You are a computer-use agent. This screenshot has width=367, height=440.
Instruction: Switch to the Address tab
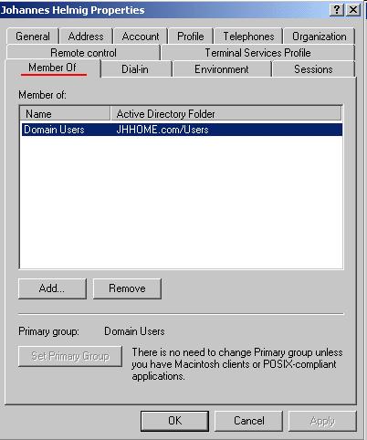(86, 37)
